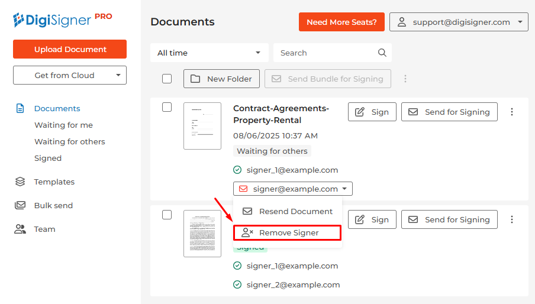Screen dimensions: 535x304
Task: Click the Team people icon
Action: 20,229
